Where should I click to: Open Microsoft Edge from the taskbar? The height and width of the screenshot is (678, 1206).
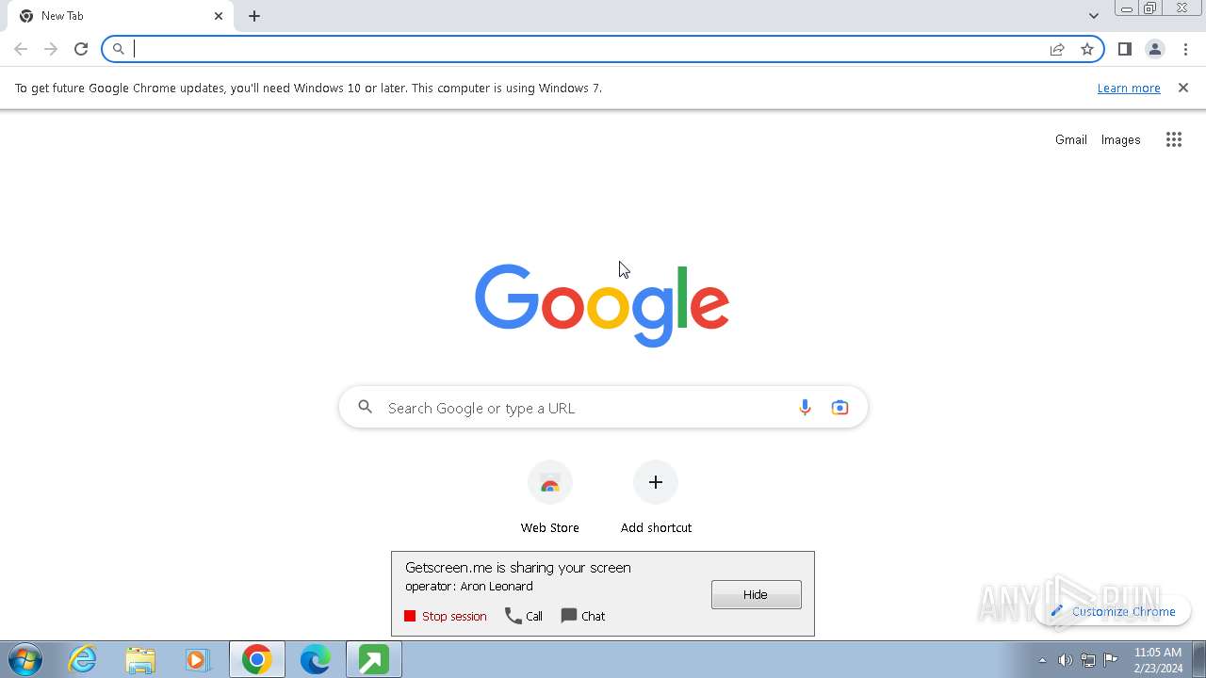tap(315, 660)
